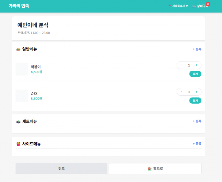This screenshot has height=182, width=222.
Task: Click the cart badge showing 21
Action: (208, 4)
